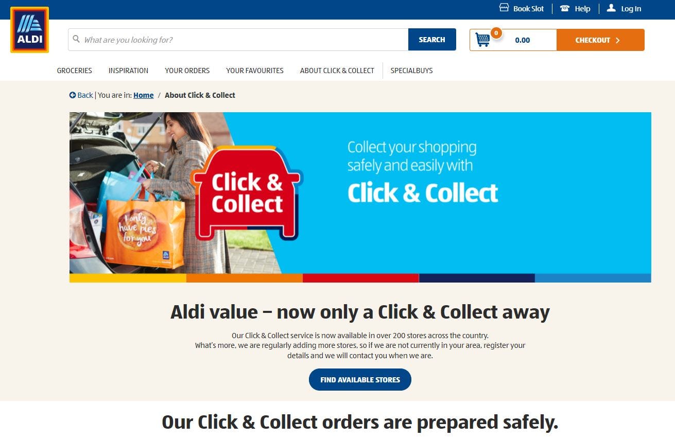Image resolution: width=675 pixels, height=439 pixels.
Task: Click the red Click & Collect car badge
Action: 247,193
